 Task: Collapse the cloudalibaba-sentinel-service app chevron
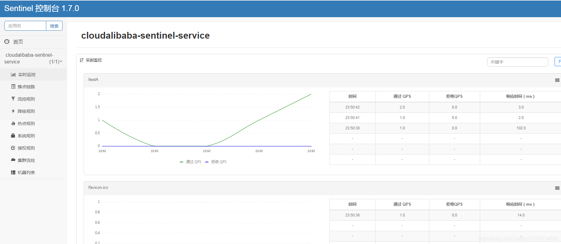pyautogui.click(x=61, y=61)
